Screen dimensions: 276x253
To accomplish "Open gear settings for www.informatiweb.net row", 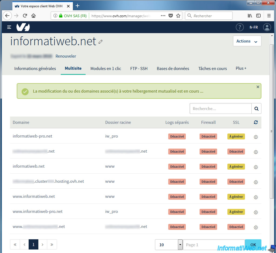I will click(256, 197).
